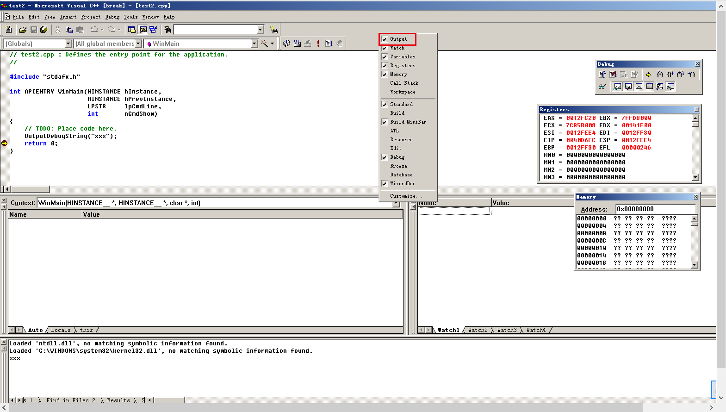Close the Memory floating window

pos(695,197)
